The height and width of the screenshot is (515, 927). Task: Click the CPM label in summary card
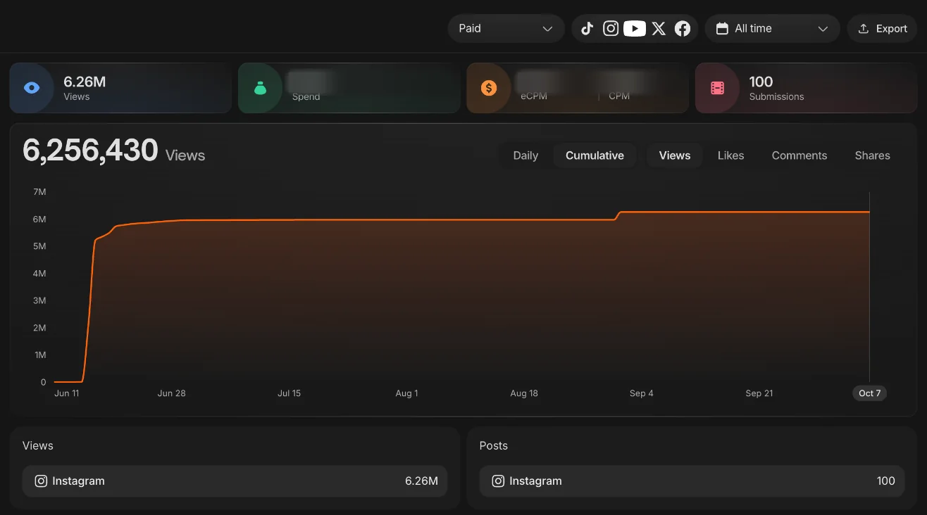(x=619, y=96)
